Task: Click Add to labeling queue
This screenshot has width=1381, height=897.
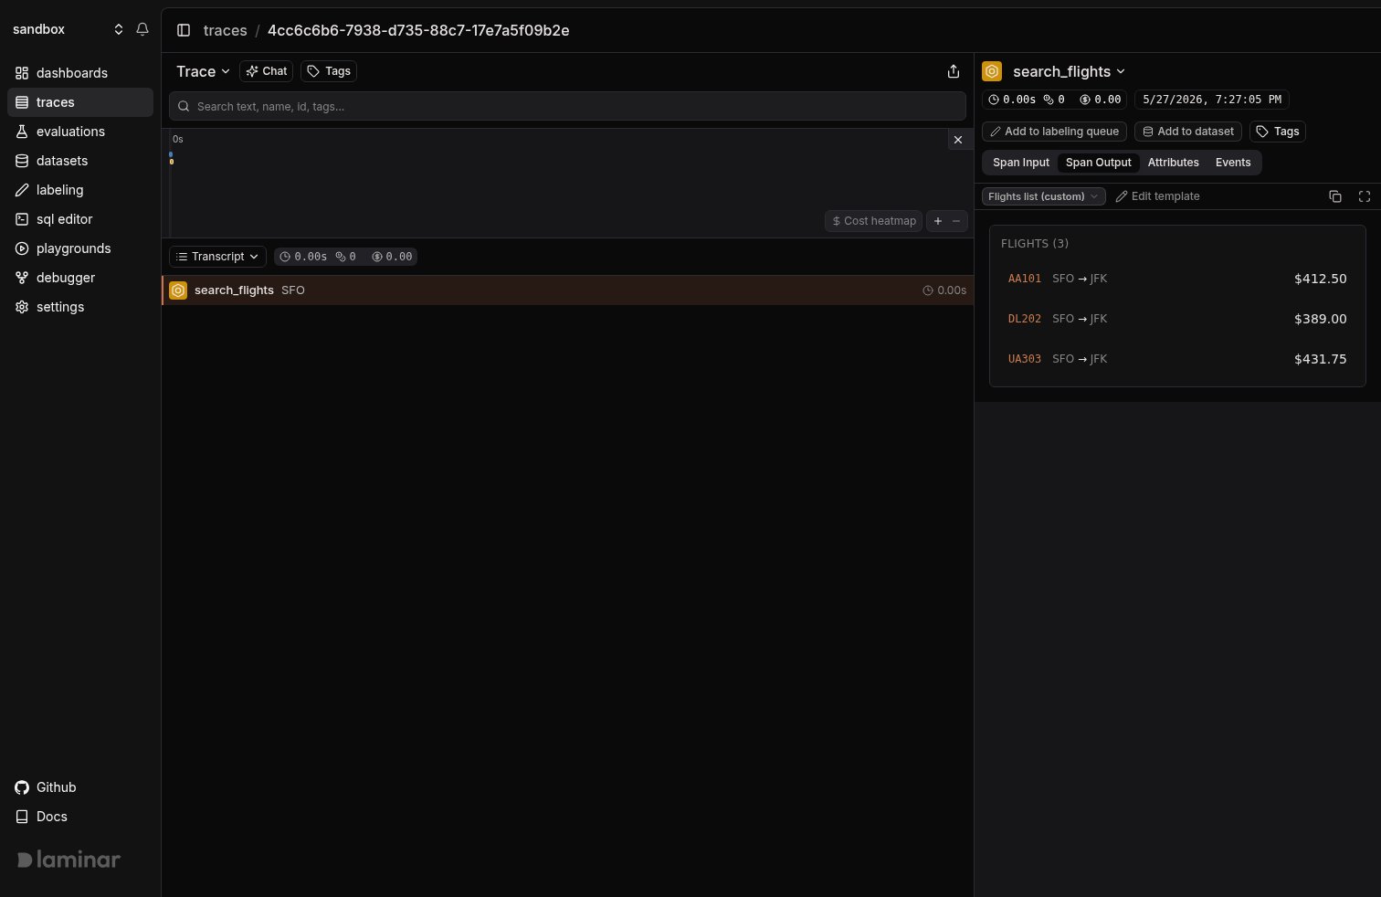Action: [x=1054, y=132]
